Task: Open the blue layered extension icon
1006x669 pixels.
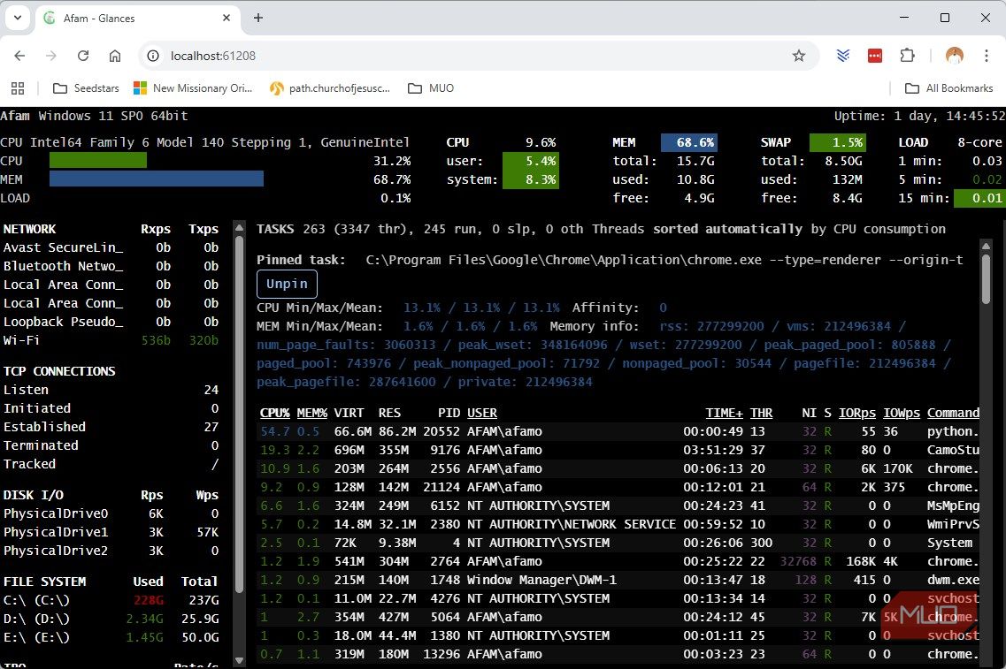Action: tap(843, 56)
